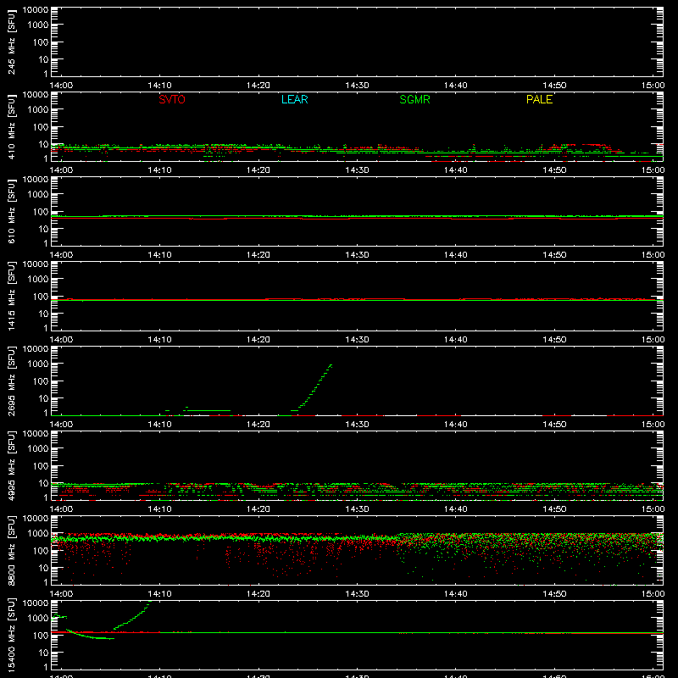
Task: Click the 14:50 tick under 4995 MHz panel
Action: (554, 509)
